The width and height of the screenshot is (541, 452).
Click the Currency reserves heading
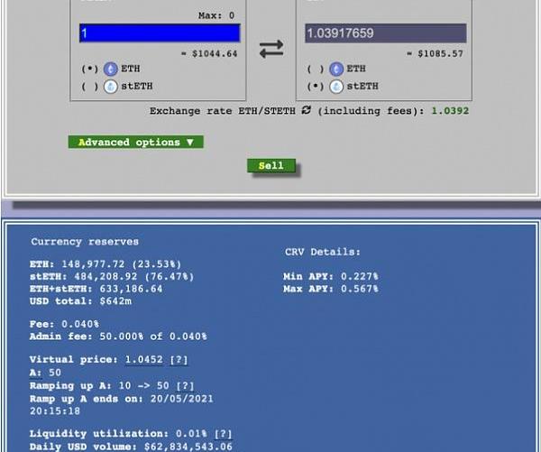coord(85,242)
